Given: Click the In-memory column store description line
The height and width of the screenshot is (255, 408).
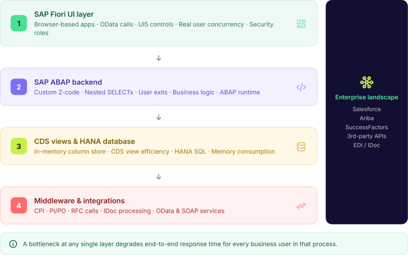Looking at the screenshot, I should pos(155,152).
